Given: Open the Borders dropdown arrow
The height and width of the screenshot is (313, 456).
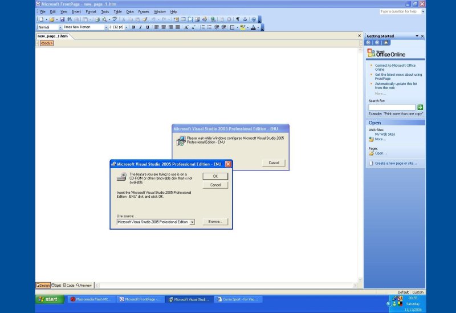Looking at the screenshot, I should click(x=237, y=27).
